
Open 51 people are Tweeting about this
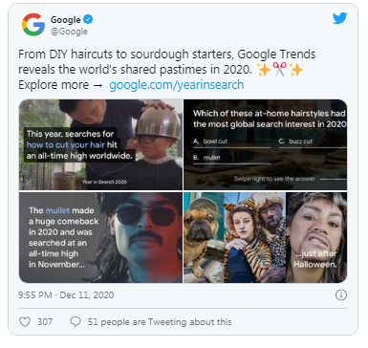coord(160,321)
